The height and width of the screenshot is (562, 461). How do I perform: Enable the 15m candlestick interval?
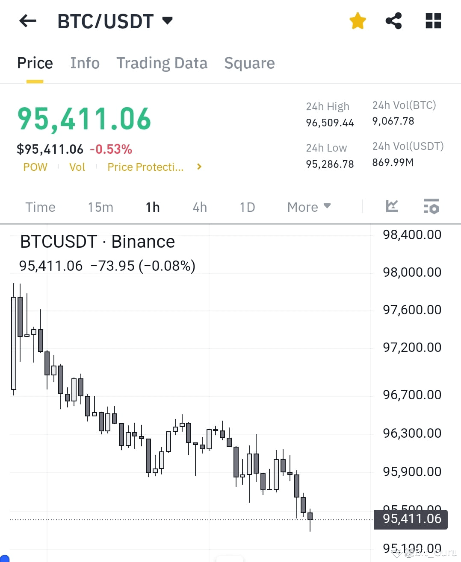[100, 207]
